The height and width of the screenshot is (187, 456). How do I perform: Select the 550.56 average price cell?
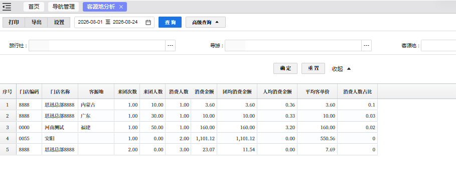coord(317,138)
